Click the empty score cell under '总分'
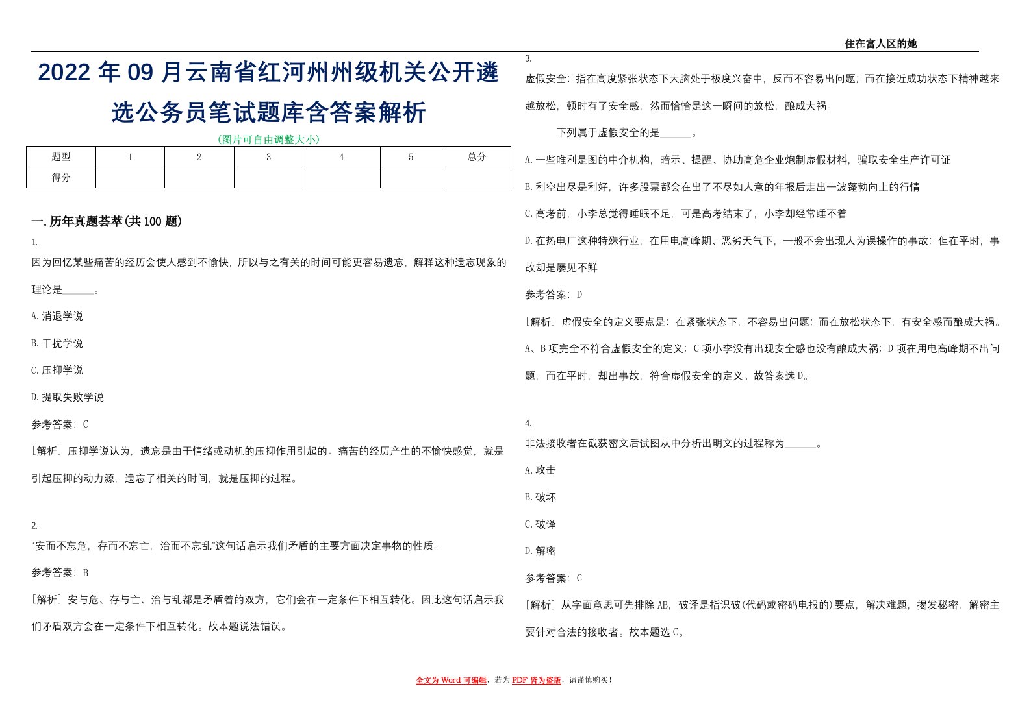Viewport: 1031px width, 728px height. click(477, 178)
